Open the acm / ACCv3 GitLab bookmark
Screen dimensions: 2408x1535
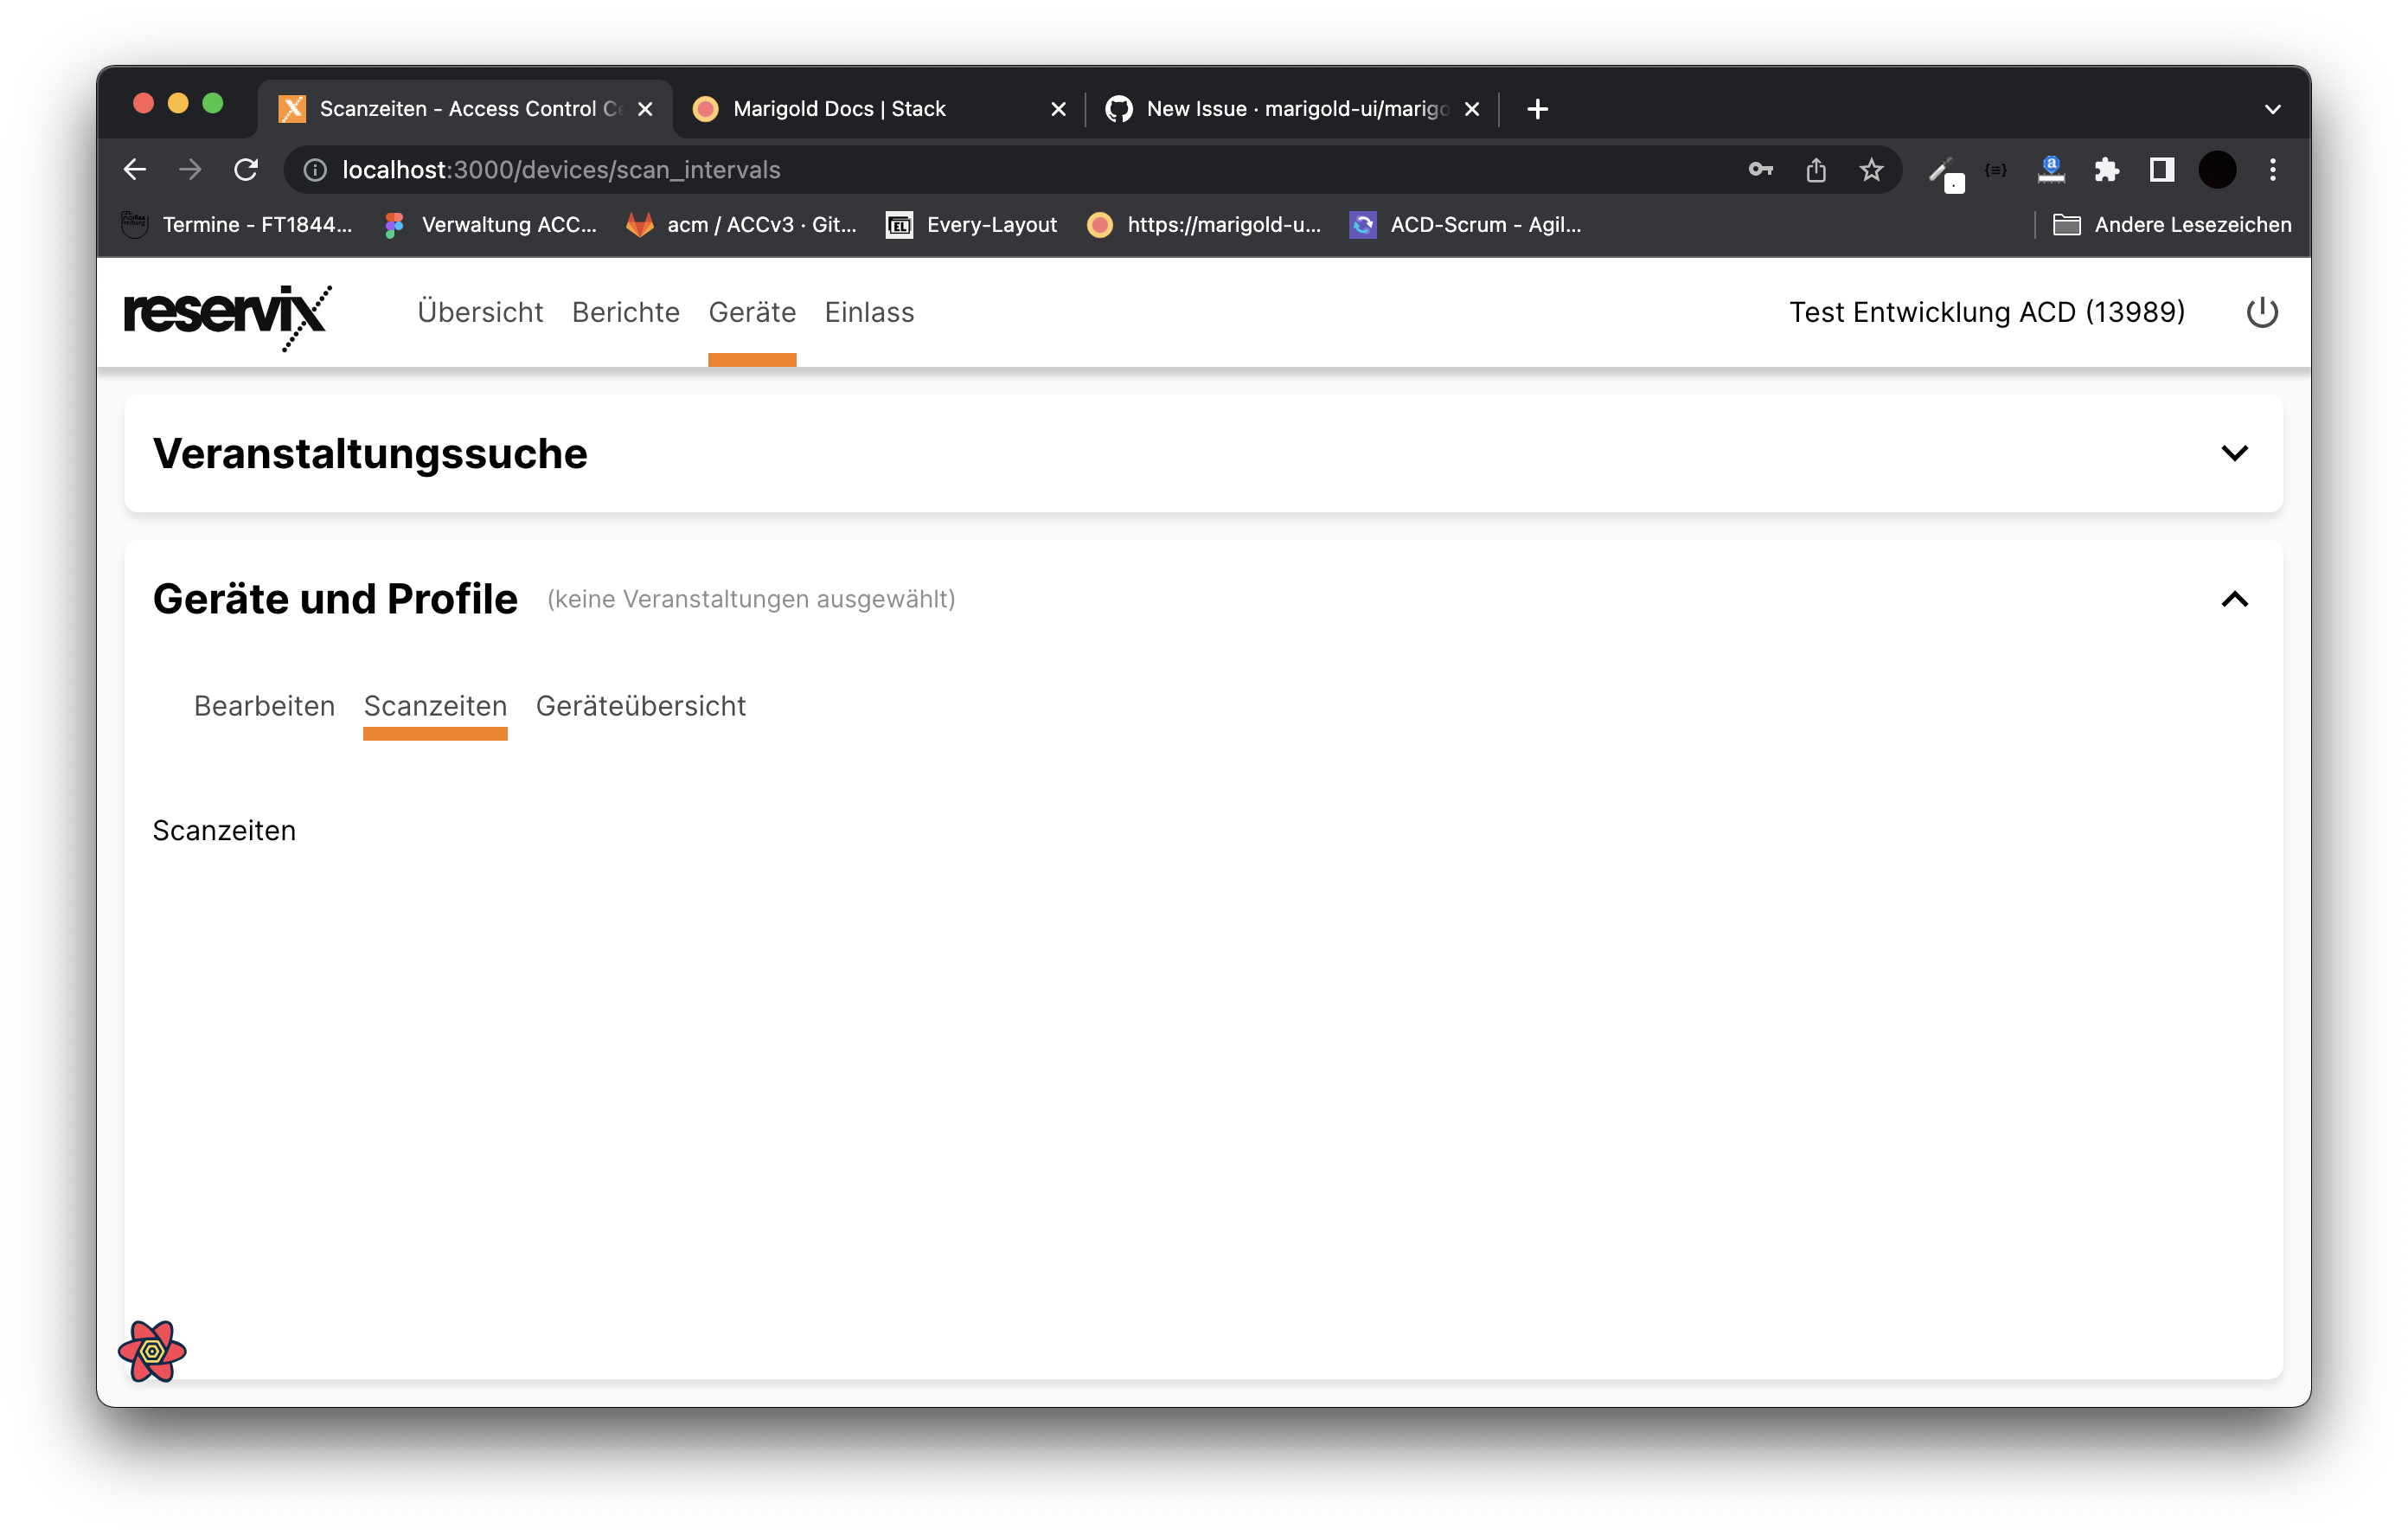tap(740, 224)
